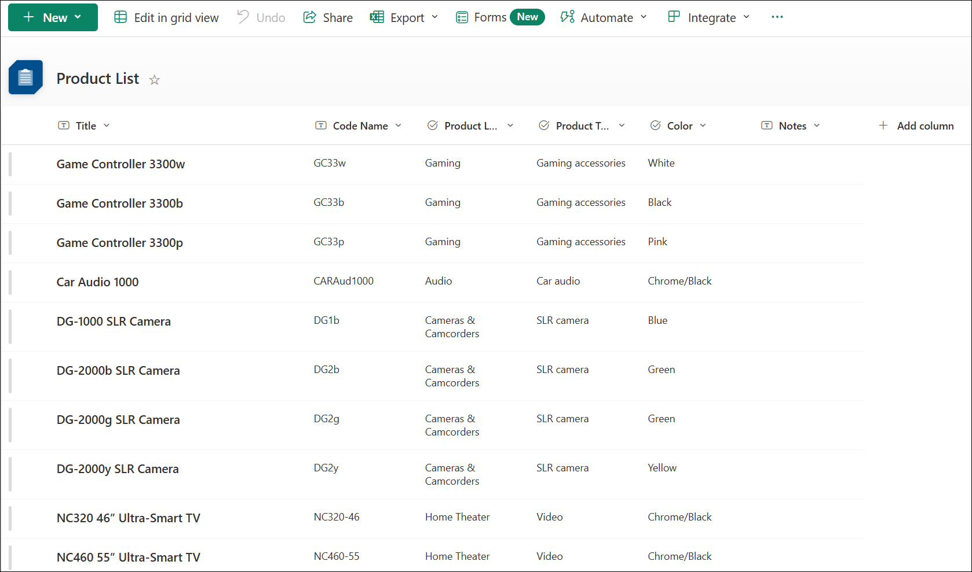Click the text-type icon on the Title column
Screen dimensions: 972x572
(x=64, y=125)
